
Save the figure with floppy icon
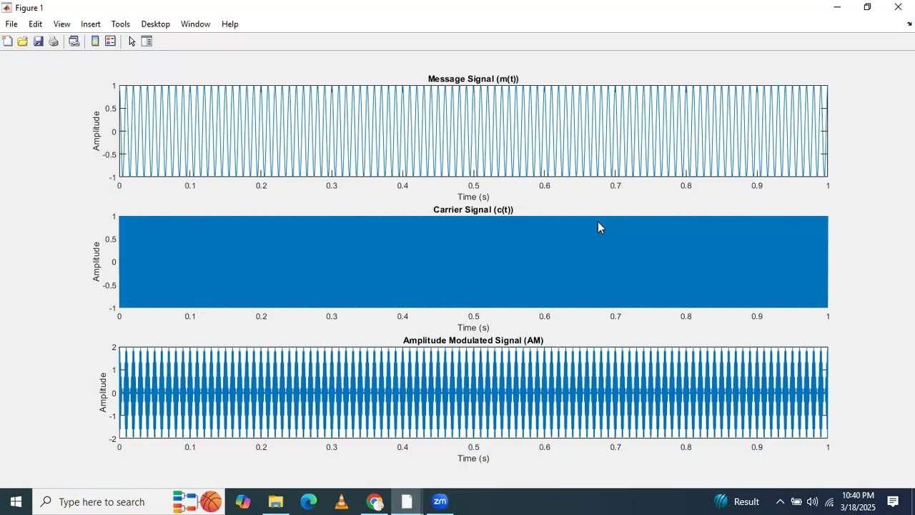pyautogui.click(x=39, y=41)
